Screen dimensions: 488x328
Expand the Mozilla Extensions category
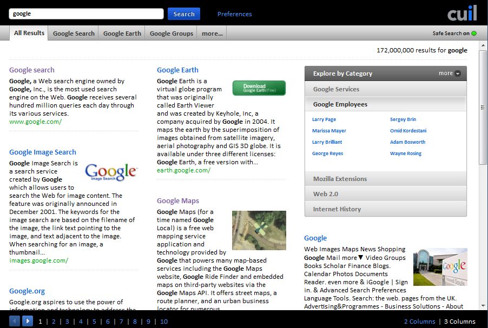pos(386,179)
